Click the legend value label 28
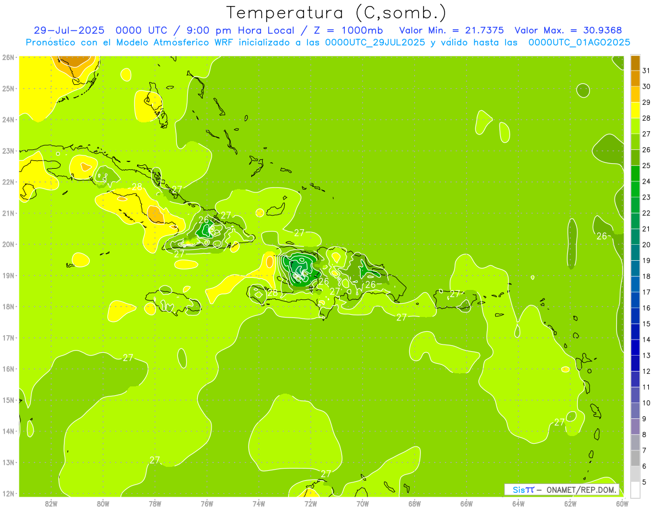Viewport: 661px width, 511px height. point(647,118)
